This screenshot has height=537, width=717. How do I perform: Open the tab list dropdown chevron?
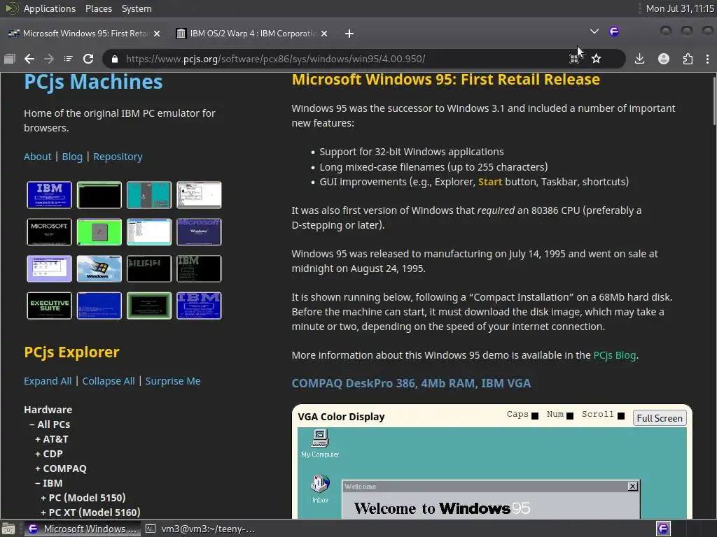(x=594, y=31)
